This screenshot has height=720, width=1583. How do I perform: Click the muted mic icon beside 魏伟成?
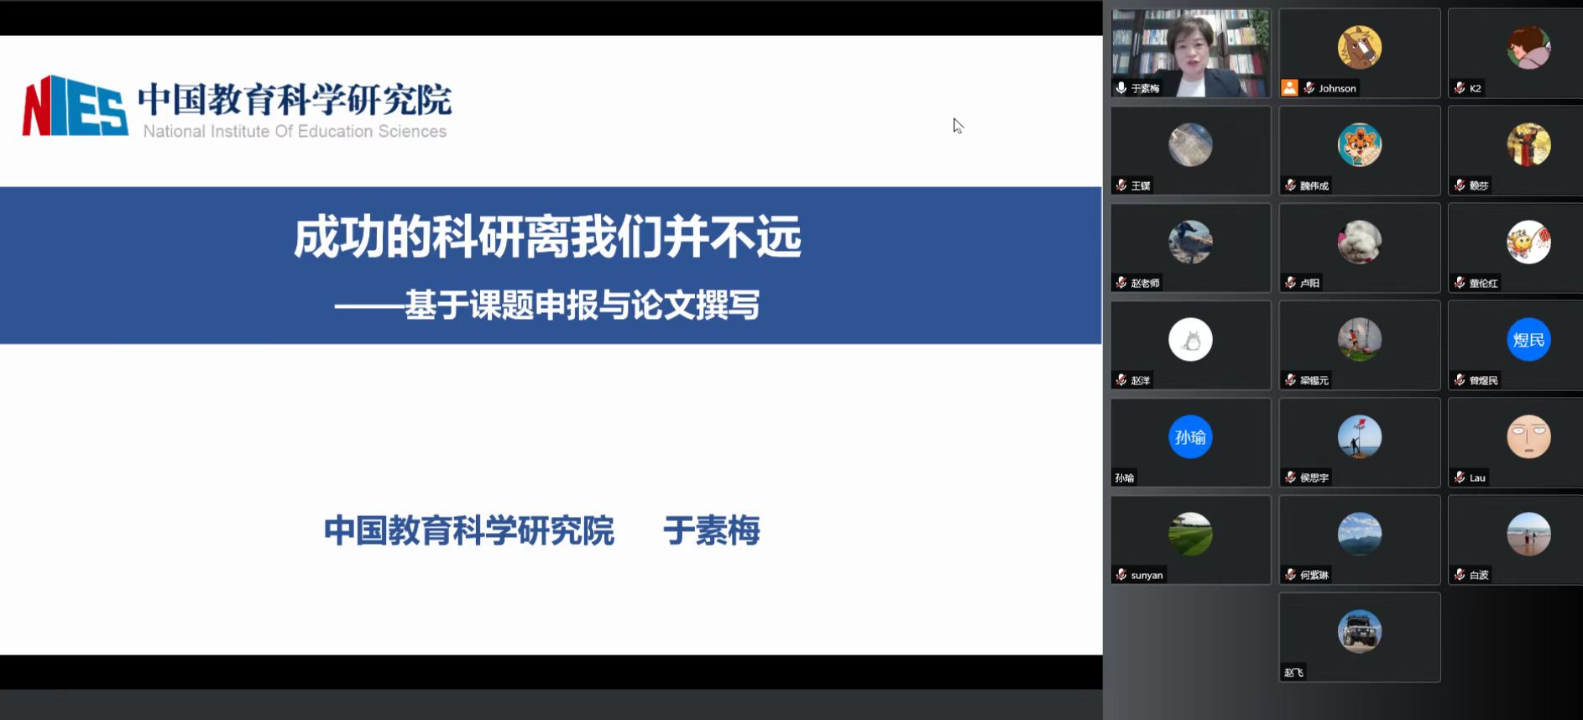[1291, 185]
